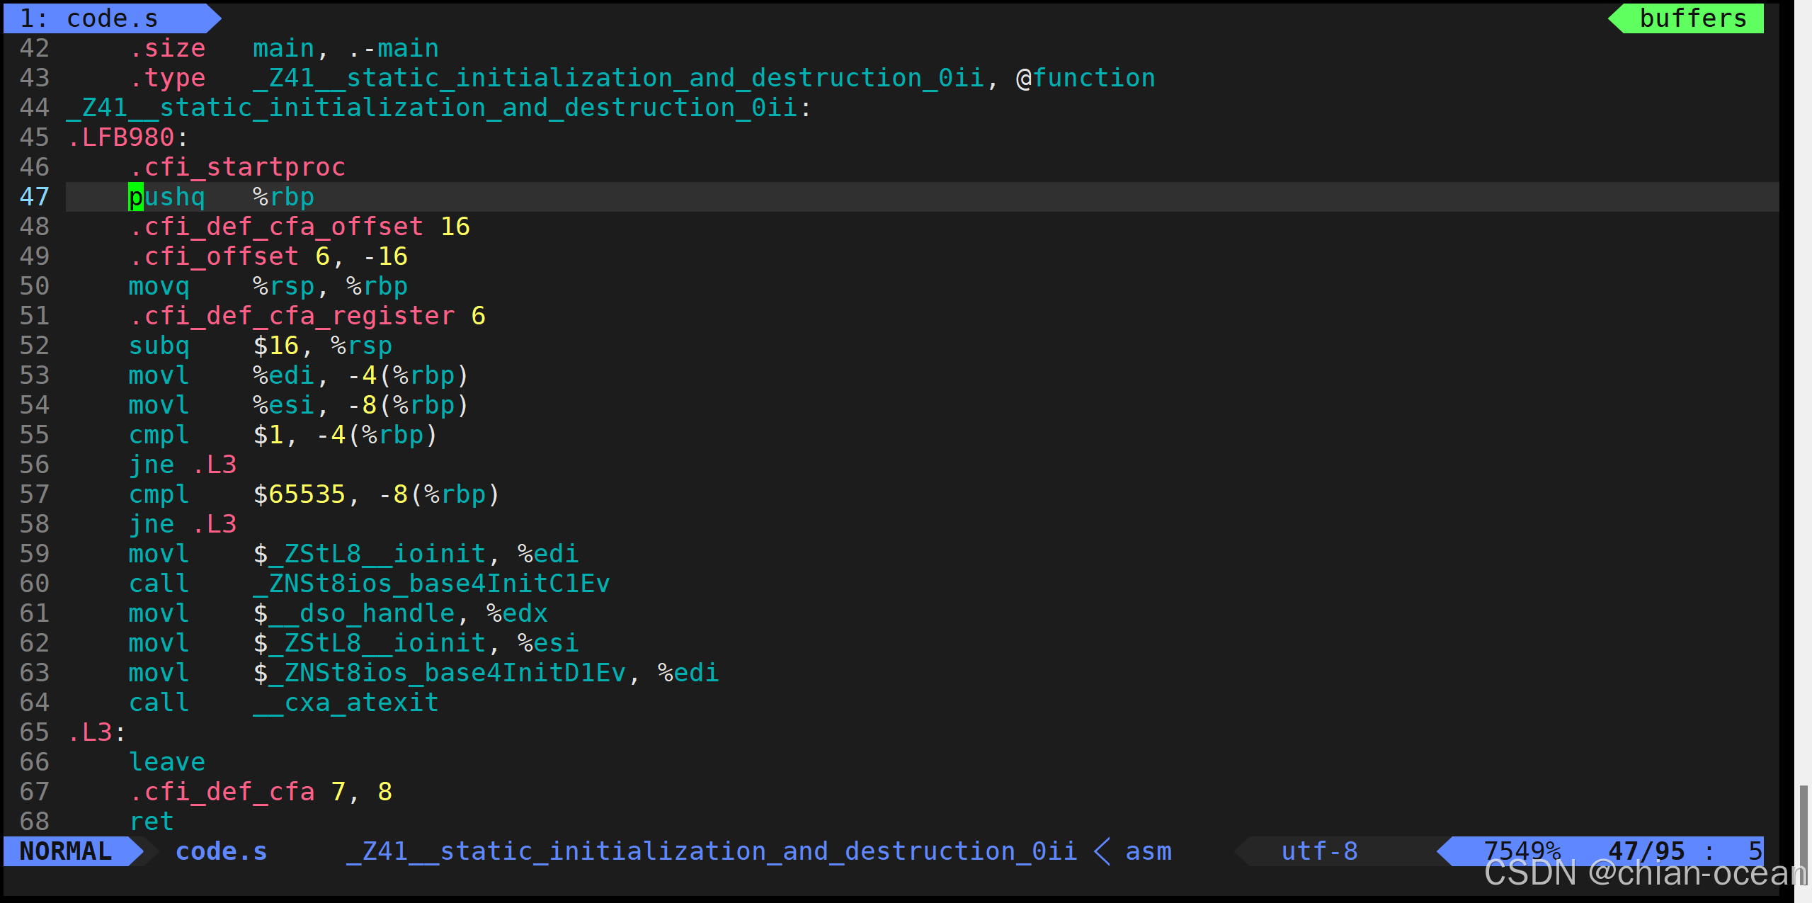Click line number 68
The height and width of the screenshot is (903, 1812).
pyautogui.click(x=35, y=822)
